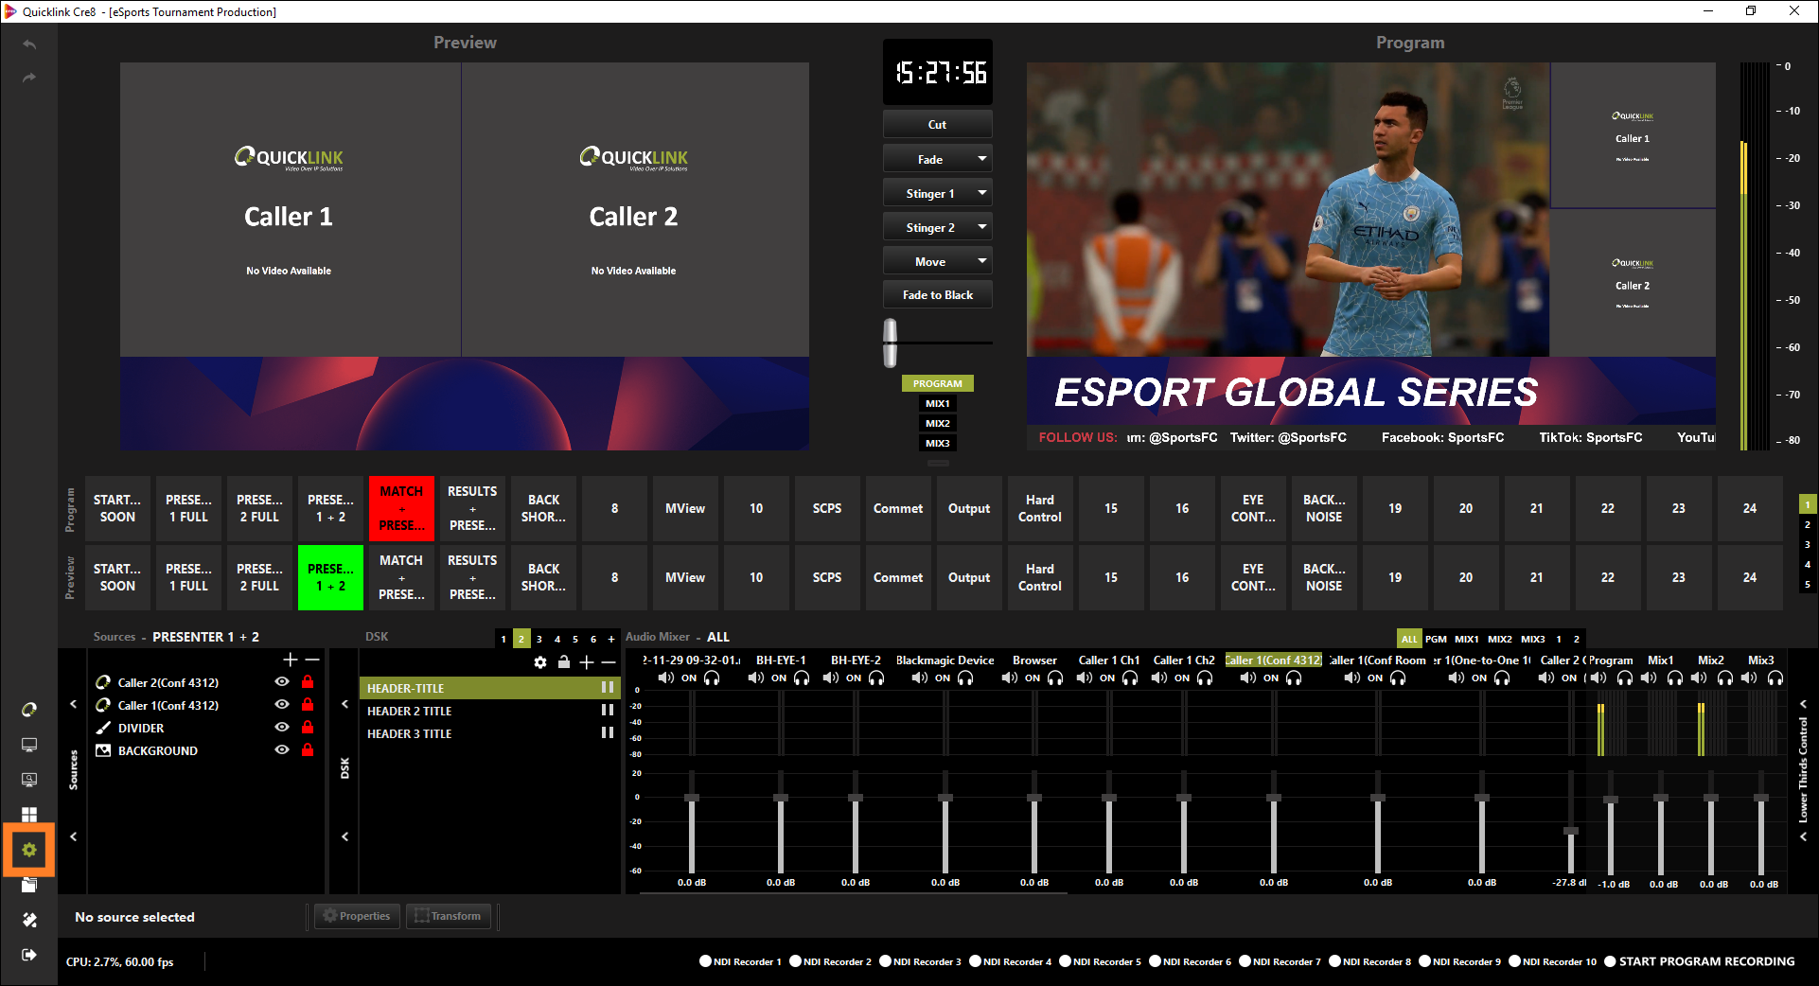Screen dimensions: 1819x986
Task: Switch audio mixer to PGM tab
Action: [x=1436, y=639]
